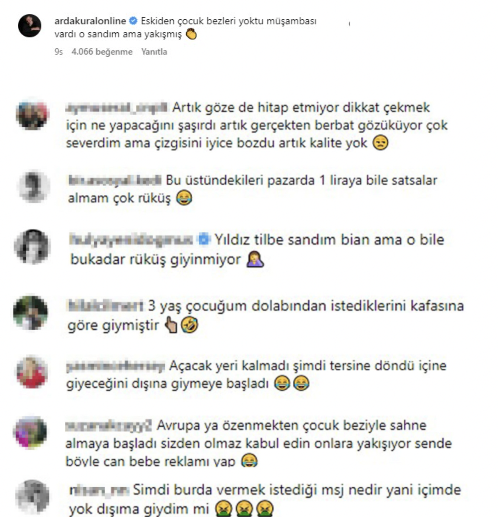Click Yanıtla to reply to the comment
The width and height of the screenshot is (498, 517).
(x=154, y=52)
